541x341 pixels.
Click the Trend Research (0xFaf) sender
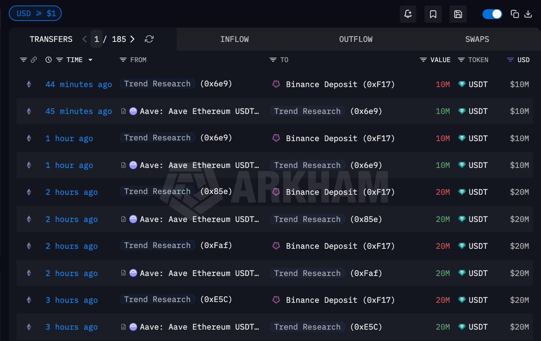(176, 246)
